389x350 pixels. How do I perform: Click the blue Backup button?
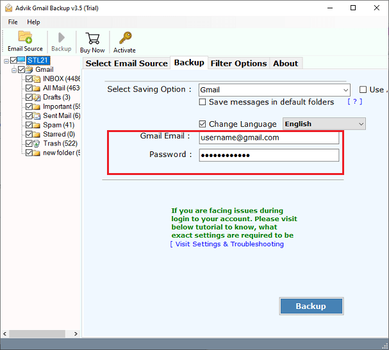click(311, 306)
